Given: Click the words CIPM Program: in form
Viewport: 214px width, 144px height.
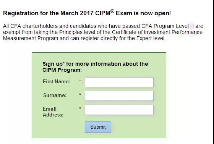Looking at the screenshot, I should point(62,70).
